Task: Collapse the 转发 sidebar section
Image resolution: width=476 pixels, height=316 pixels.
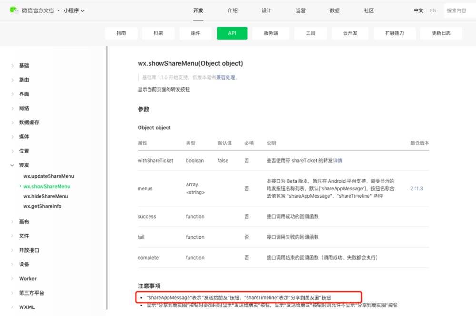Action: [23, 165]
